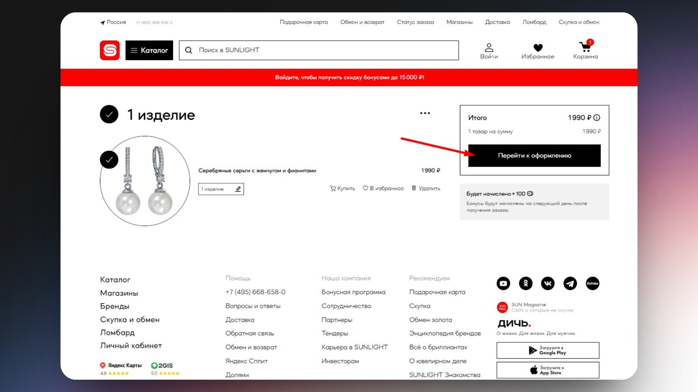The width and height of the screenshot is (698, 392).
Task: Click the red login bonus banner
Action: coord(349,77)
